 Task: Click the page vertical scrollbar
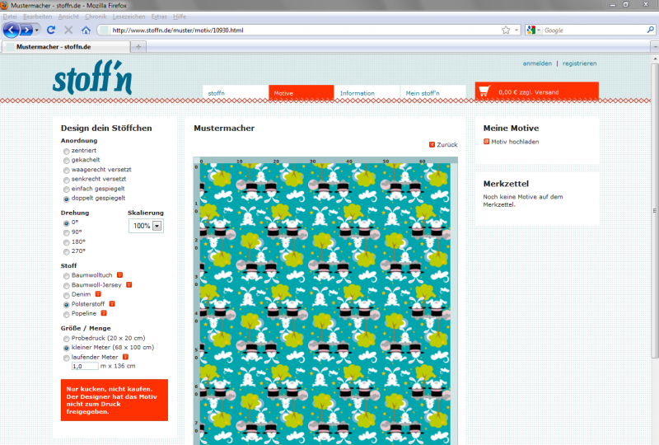pyautogui.click(x=654, y=210)
